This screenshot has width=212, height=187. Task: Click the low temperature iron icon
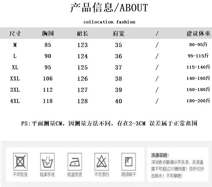pyautogui.click(x=75, y=161)
